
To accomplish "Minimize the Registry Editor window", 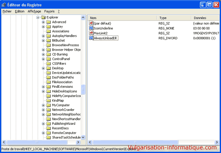I will 203,5.
